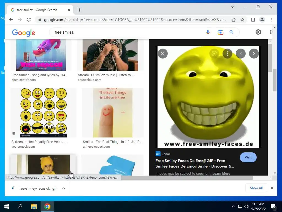This screenshot has height=212, width=282.
Task: Click the Stream DJ Smilez music caption
Action: tap(106, 75)
